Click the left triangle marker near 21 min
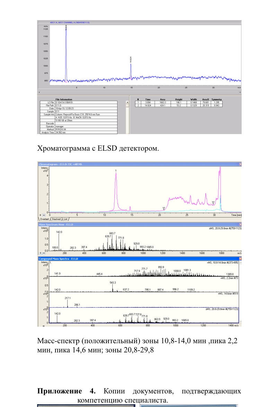Image resolution: width=260 pixels, height=407 pixels. 164,208
